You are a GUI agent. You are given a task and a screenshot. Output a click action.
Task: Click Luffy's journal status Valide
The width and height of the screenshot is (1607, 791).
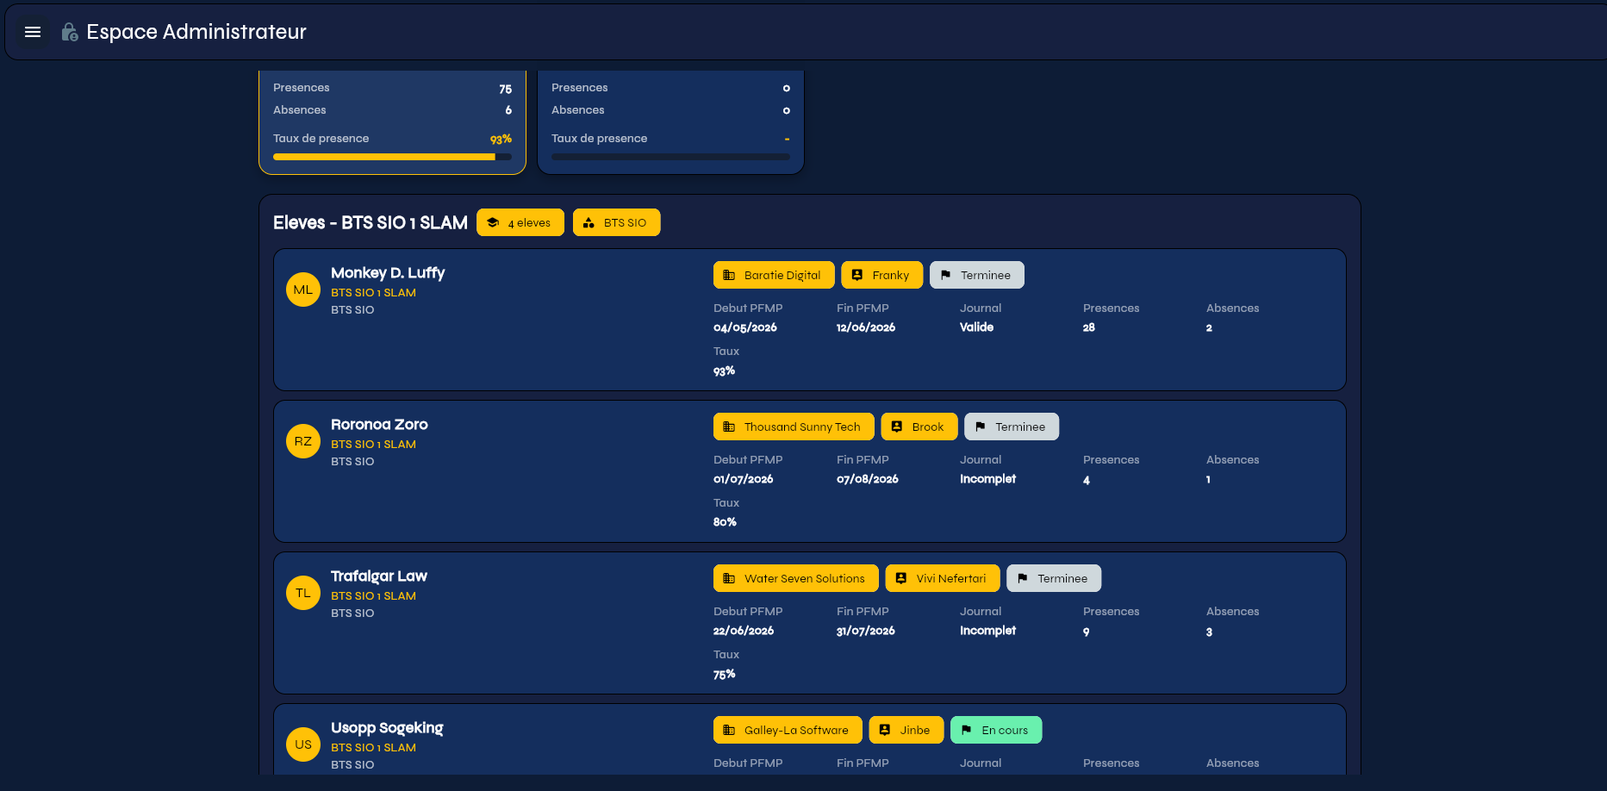pyautogui.click(x=977, y=327)
